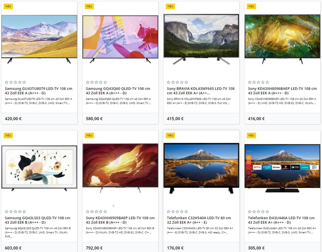The image size is (322, 252).
Task: View Sony BRAVIA KDL43WF665 TV picture
Action: coord(201,39)
